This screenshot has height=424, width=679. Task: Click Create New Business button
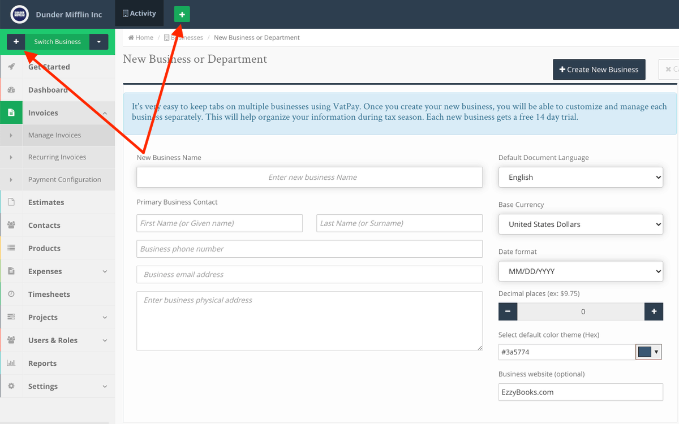[599, 70]
